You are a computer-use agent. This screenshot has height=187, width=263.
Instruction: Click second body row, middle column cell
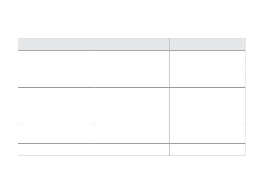coord(132,80)
